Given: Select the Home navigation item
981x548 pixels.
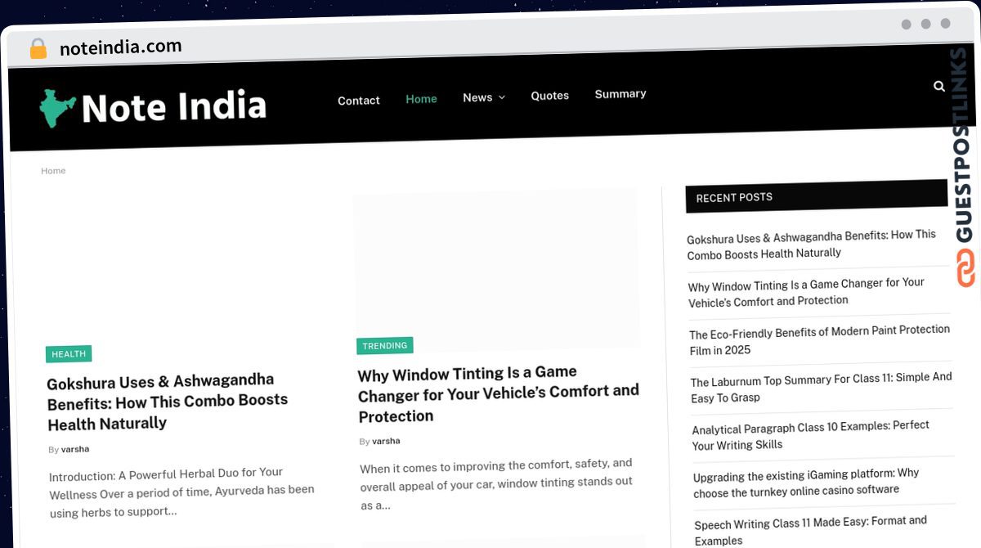Looking at the screenshot, I should [x=421, y=99].
